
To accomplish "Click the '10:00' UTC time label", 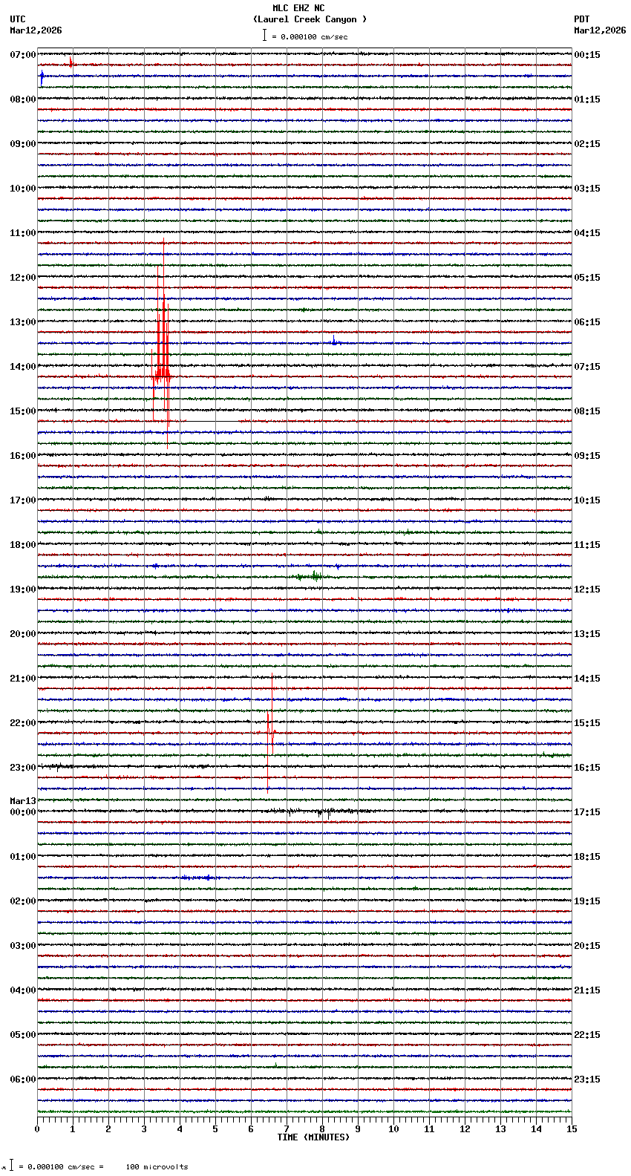I will coord(23,189).
